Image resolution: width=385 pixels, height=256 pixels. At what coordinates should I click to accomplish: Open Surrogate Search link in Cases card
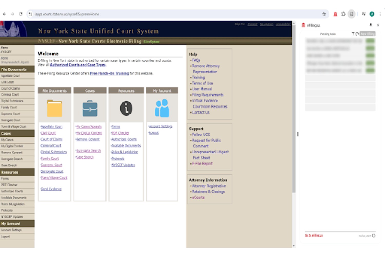[88, 151]
